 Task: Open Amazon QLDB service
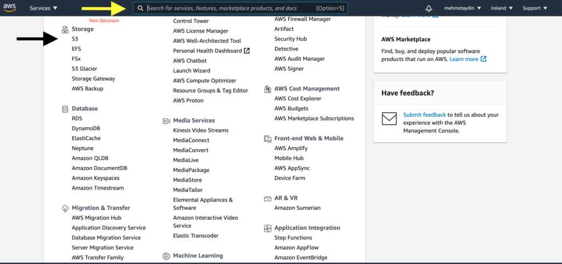point(90,158)
